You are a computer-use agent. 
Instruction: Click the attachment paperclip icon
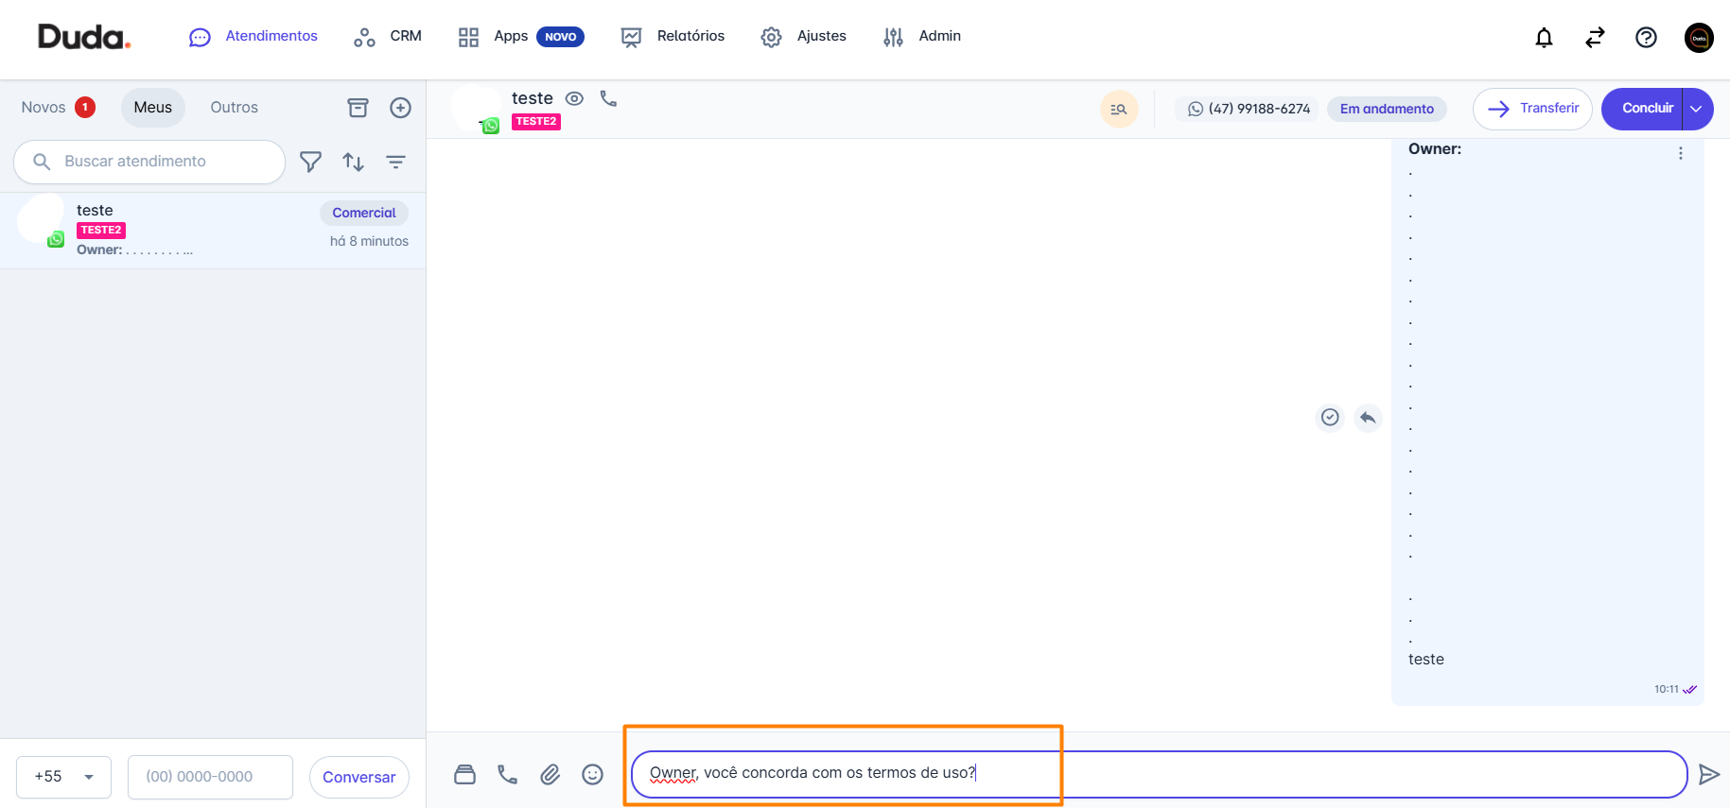[550, 775]
